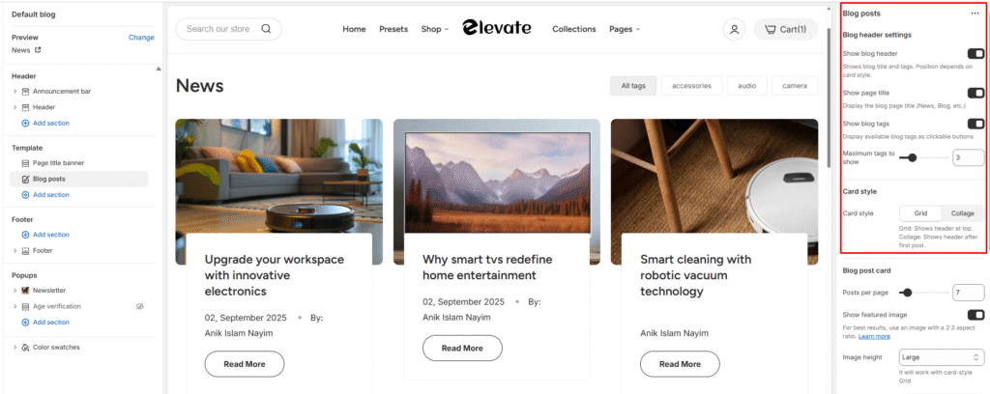
Task: Toggle age verification visibility eye icon
Action: 140,306
